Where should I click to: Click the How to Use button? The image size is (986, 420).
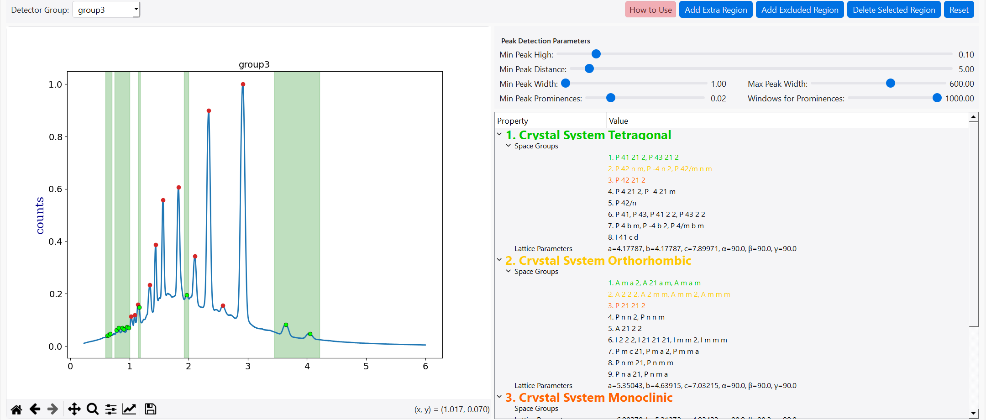click(x=650, y=10)
